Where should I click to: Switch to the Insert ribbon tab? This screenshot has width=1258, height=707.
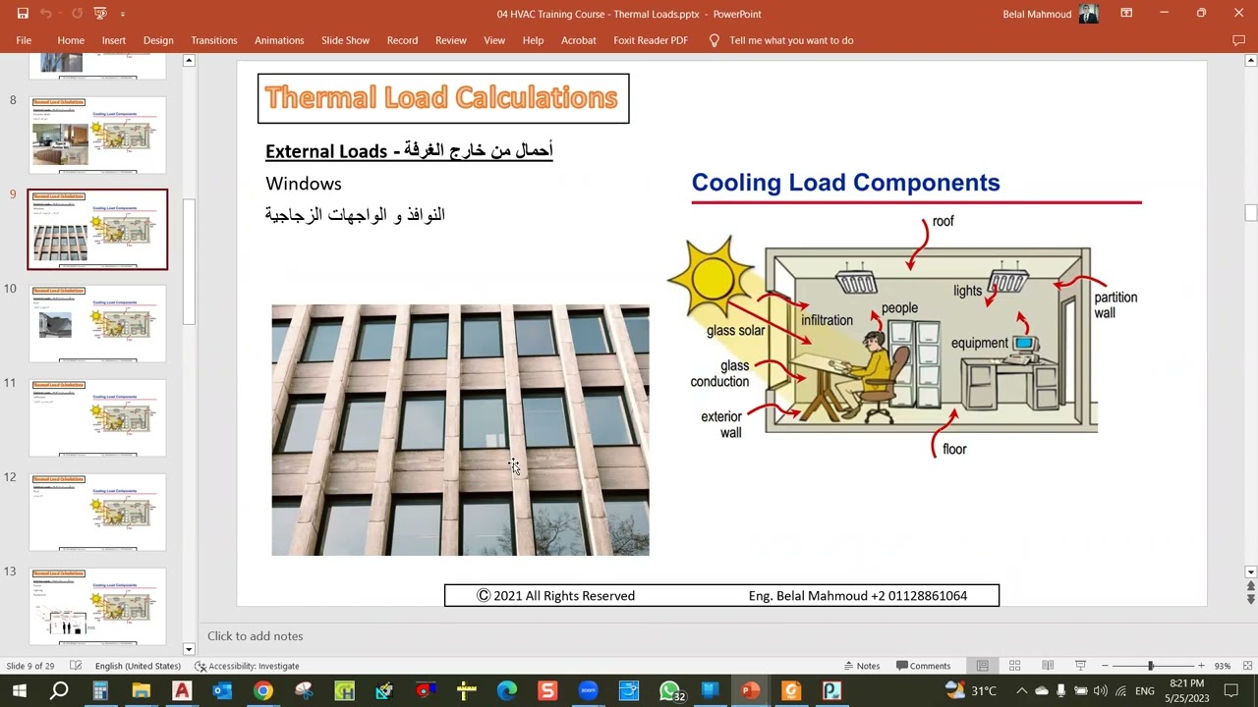[114, 40]
